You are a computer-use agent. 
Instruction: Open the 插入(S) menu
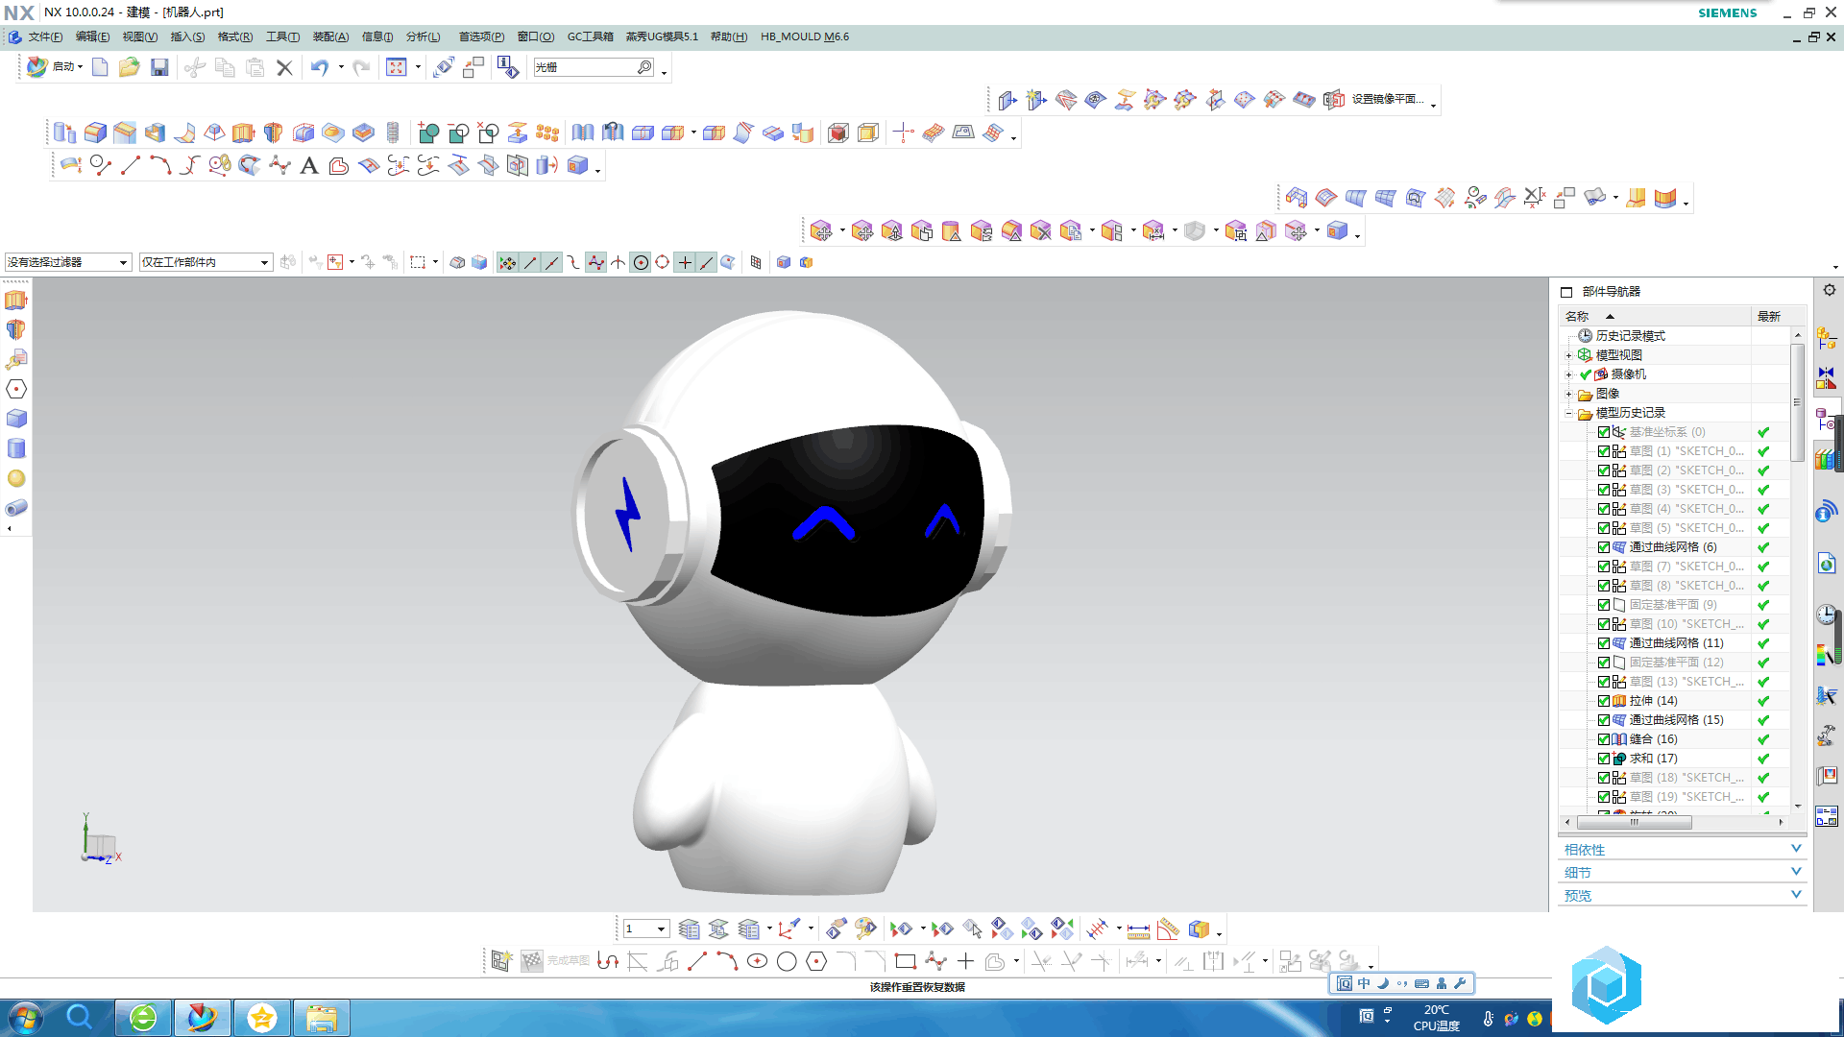187,36
